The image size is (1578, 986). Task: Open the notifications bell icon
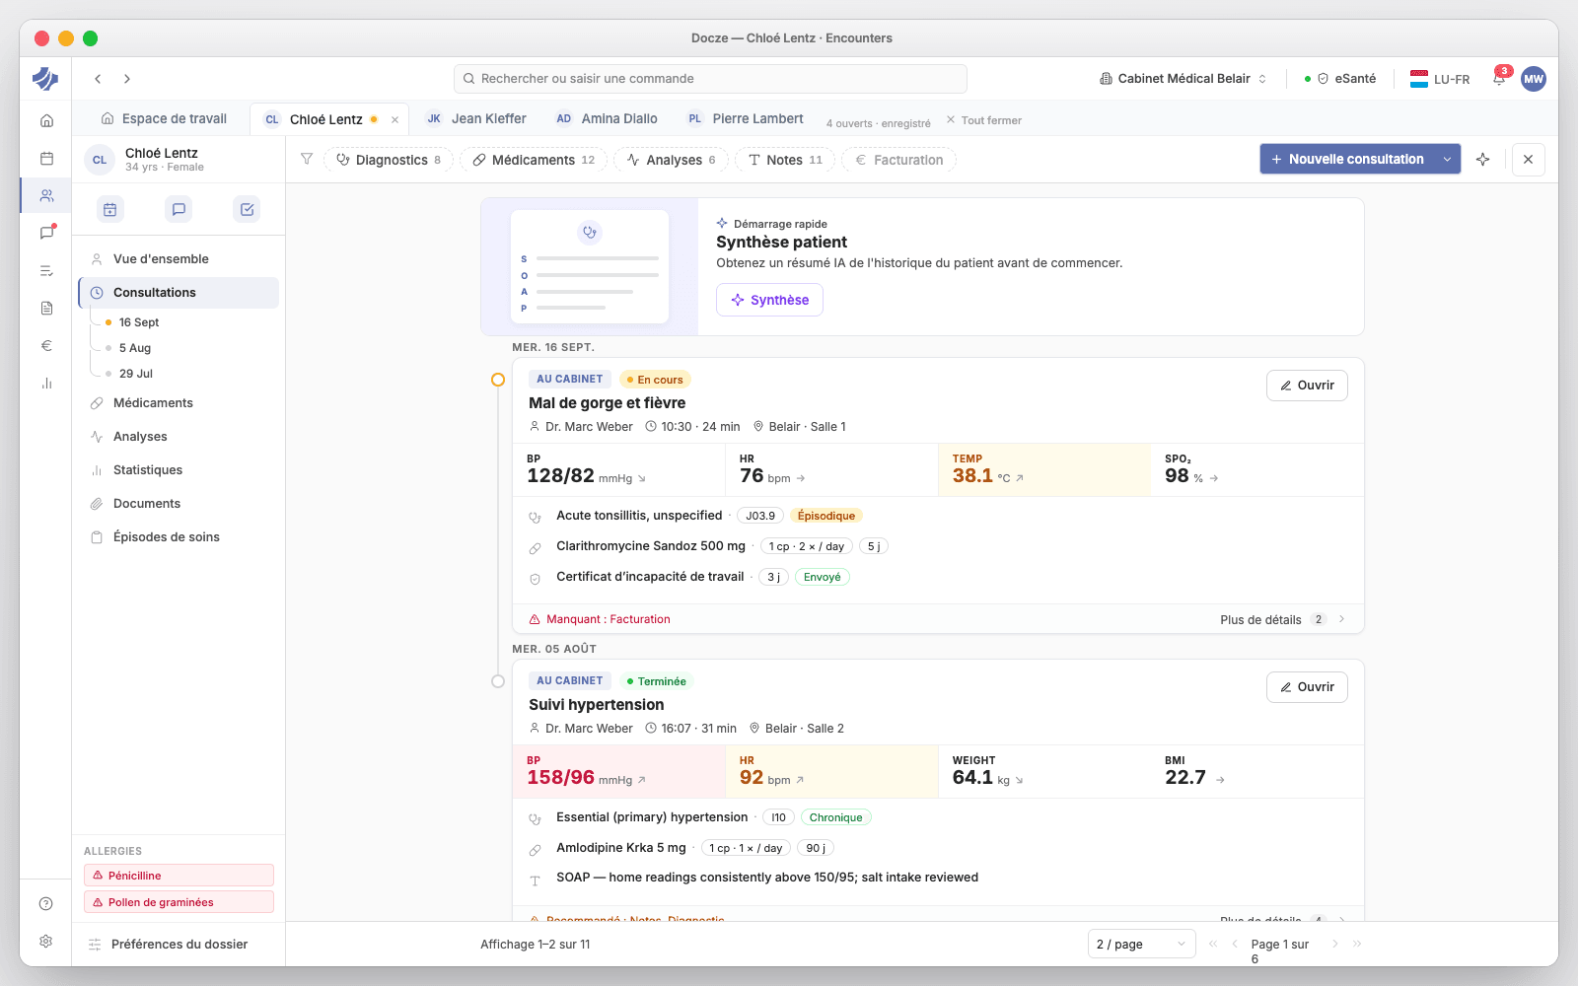1499,79
